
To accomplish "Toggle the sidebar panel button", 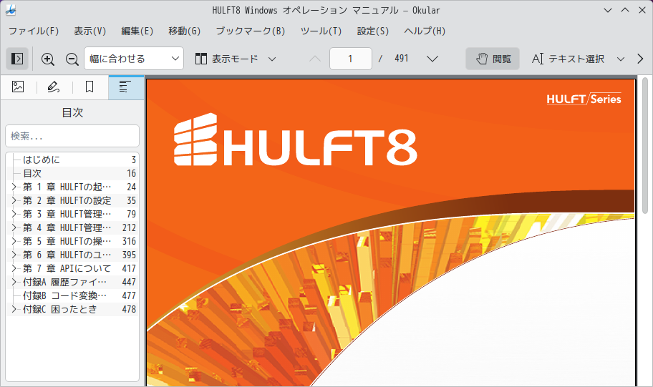I will (17, 59).
